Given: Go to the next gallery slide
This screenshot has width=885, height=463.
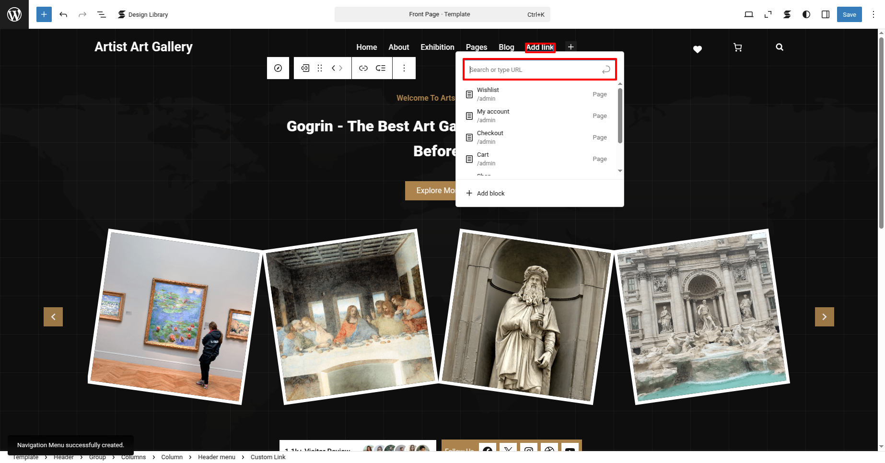Looking at the screenshot, I should click(x=825, y=317).
